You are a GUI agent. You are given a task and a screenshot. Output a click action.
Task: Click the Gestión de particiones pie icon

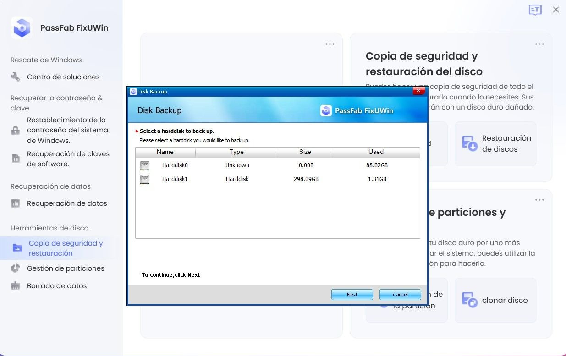pyautogui.click(x=15, y=268)
